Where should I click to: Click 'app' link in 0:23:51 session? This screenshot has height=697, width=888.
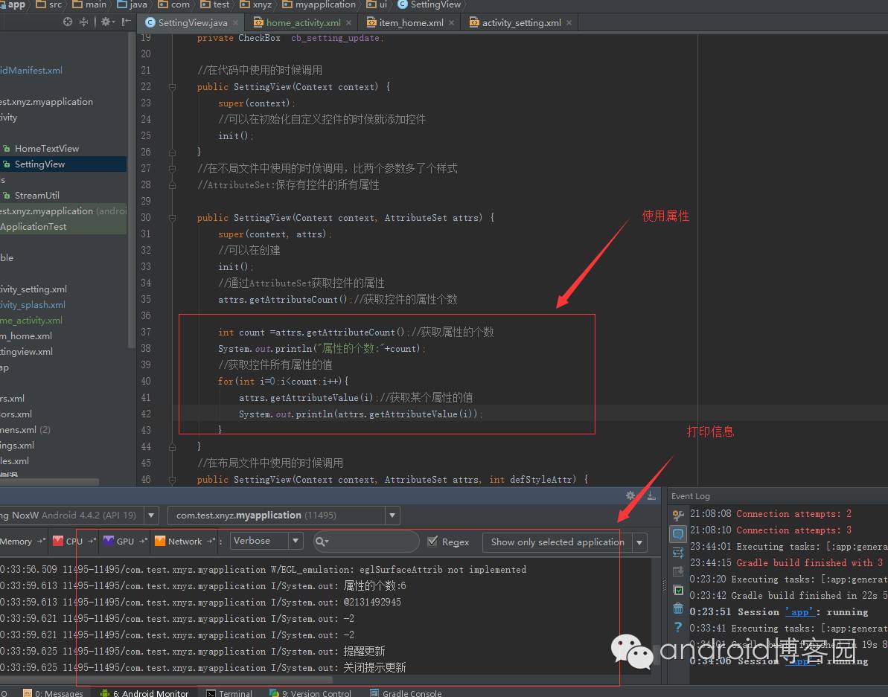tap(799, 612)
